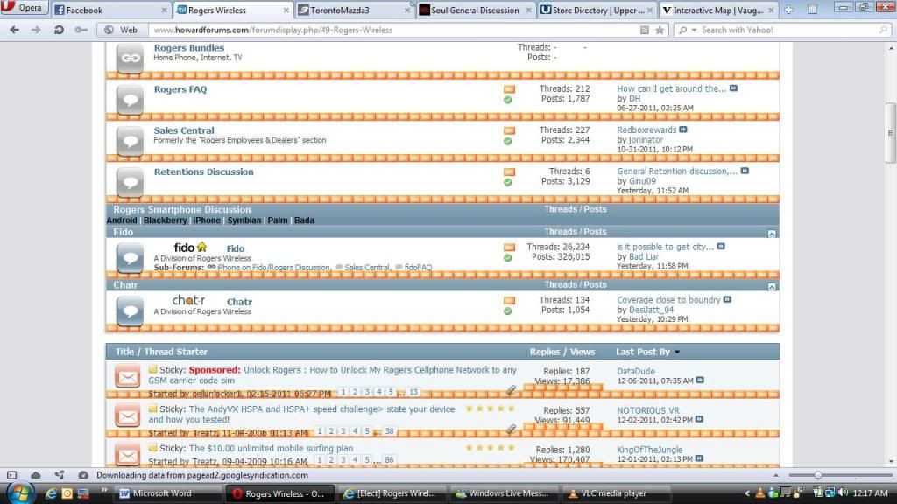Bookmark page with the star icon
Screen dimensions: 897x504
[x=660, y=31]
